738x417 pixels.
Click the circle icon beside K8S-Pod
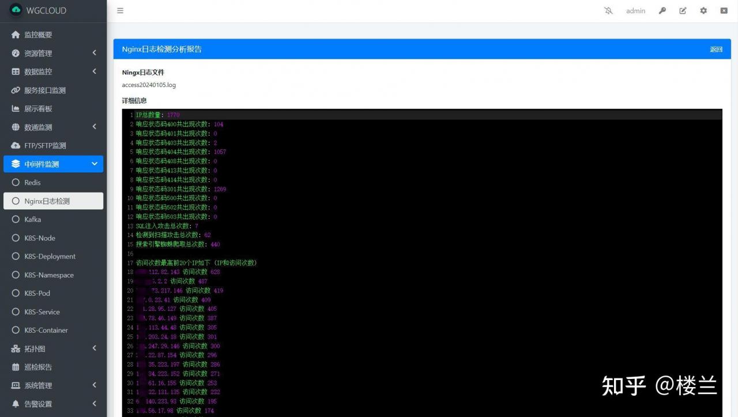(16, 293)
